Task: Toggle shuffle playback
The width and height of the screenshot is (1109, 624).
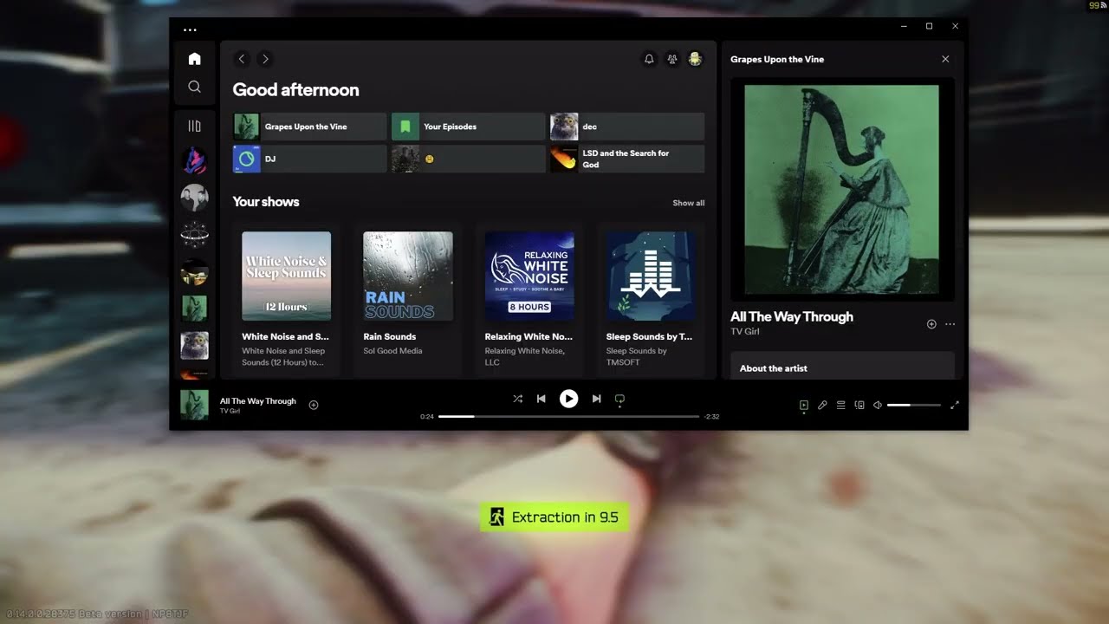Action: click(x=517, y=399)
